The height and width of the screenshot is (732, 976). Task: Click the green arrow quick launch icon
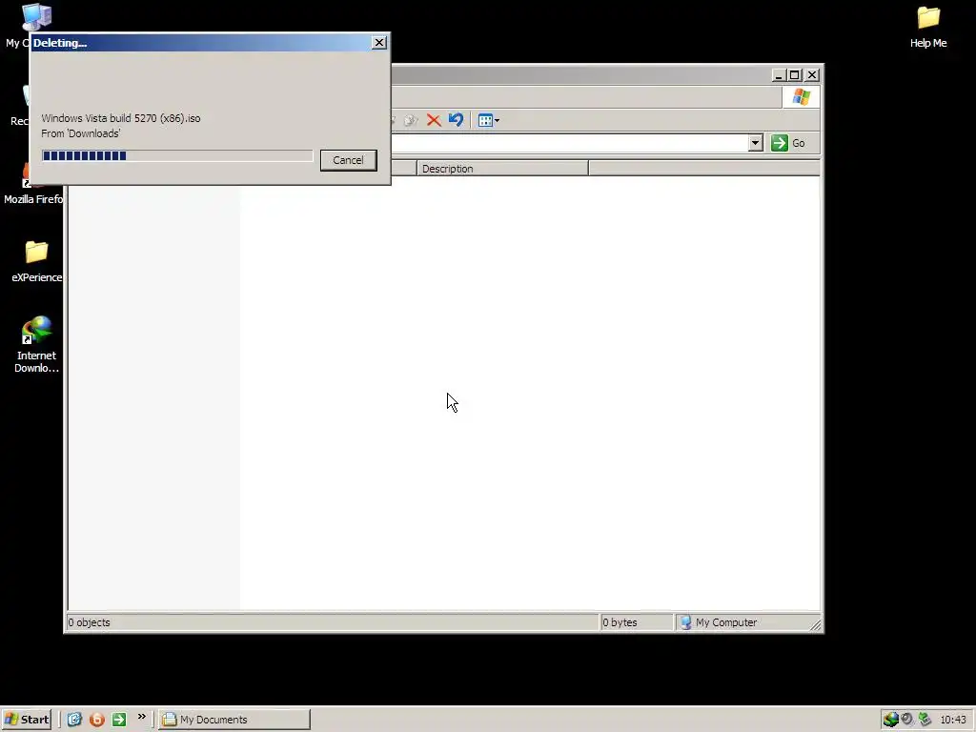point(119,720)
